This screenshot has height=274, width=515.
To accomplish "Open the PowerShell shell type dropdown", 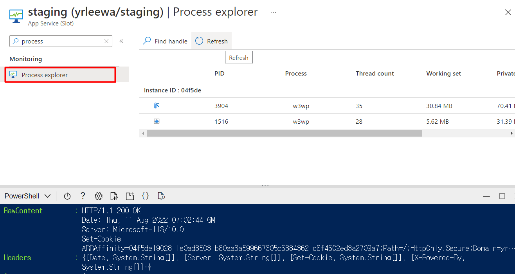I will (x=27, y=196).
